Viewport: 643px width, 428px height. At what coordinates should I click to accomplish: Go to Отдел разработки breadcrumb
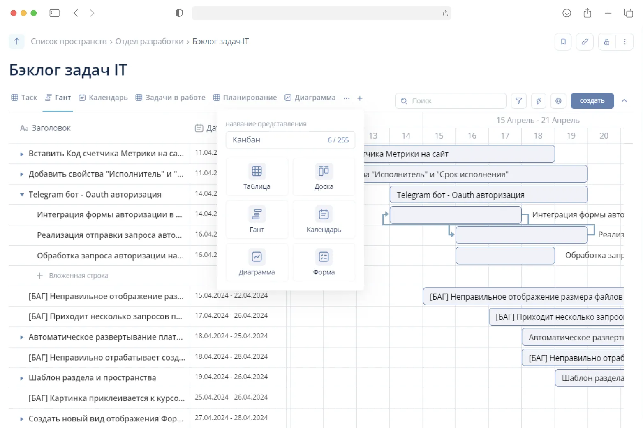point(149,42)
